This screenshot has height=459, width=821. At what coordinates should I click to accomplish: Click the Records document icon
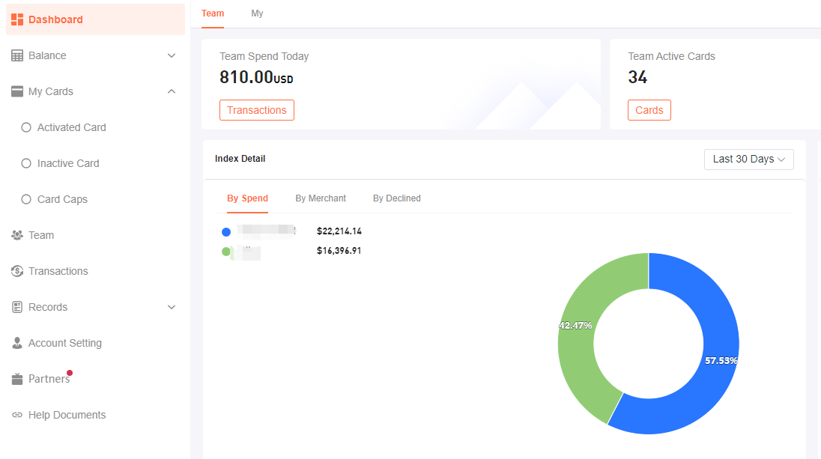[x=17, y=307]
